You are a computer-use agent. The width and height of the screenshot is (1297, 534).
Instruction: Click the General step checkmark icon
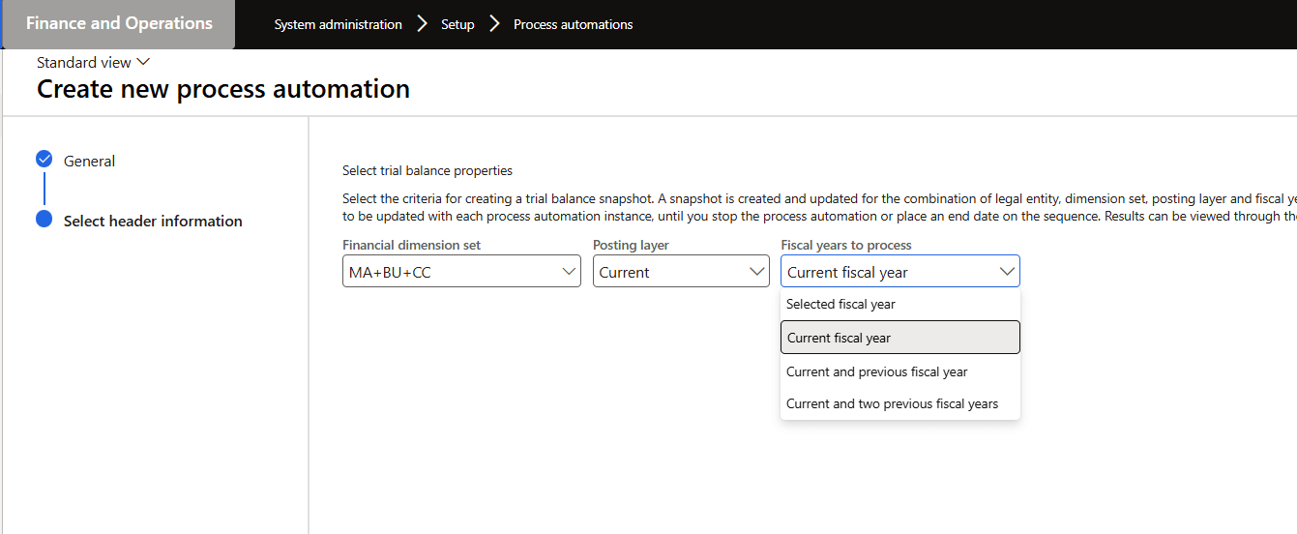tap(44, 160)
